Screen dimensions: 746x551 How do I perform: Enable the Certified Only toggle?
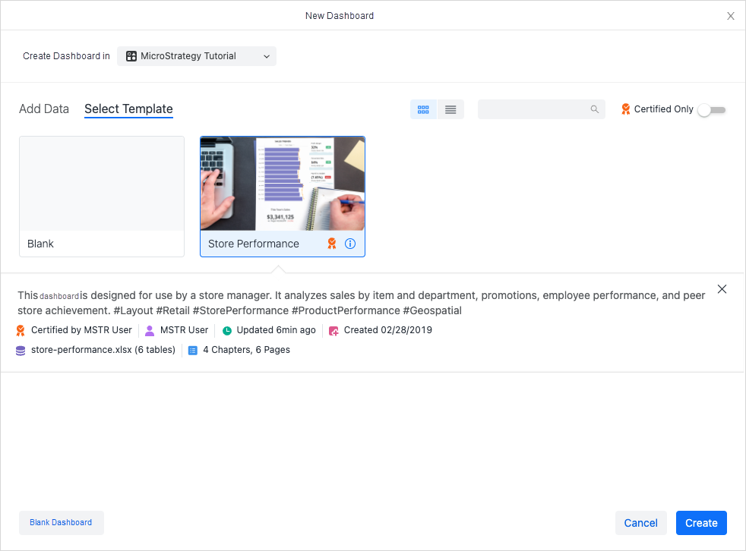point(712,110)
